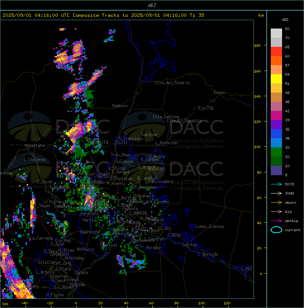Click the 100 tick on bottom axis
This screenshot has width=304, height=308.
point(202,303)
